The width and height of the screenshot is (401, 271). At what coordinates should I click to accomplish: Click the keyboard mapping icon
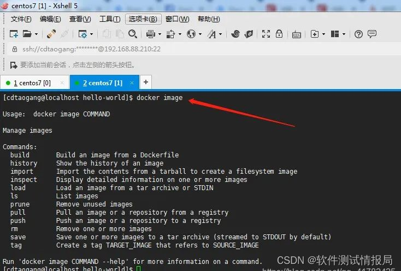pyautogui.click(x=297, y=34)
